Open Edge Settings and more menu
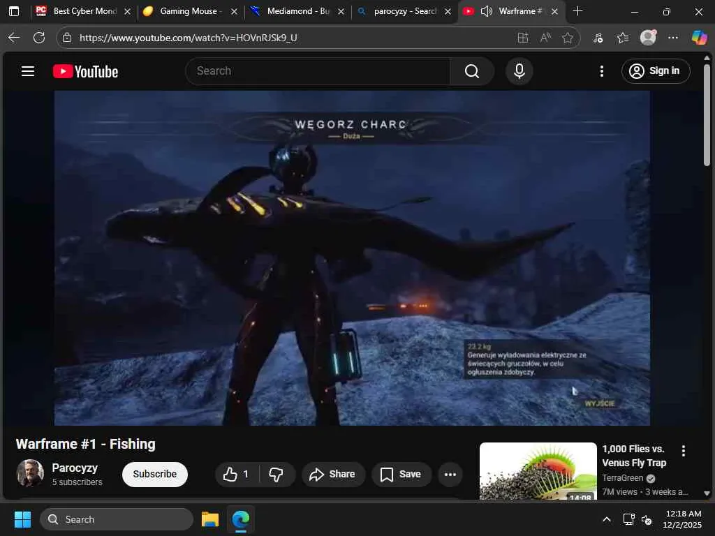 (673, 38)
